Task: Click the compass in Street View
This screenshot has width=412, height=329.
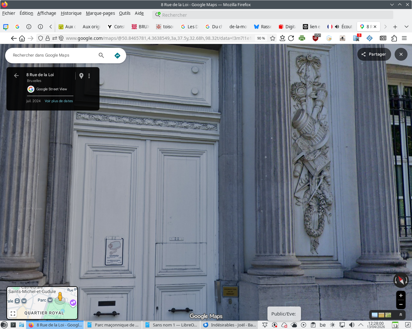Action: coord(401,280)
